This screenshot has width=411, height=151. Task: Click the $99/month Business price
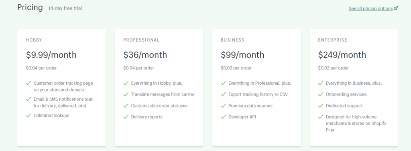point(242,55)
